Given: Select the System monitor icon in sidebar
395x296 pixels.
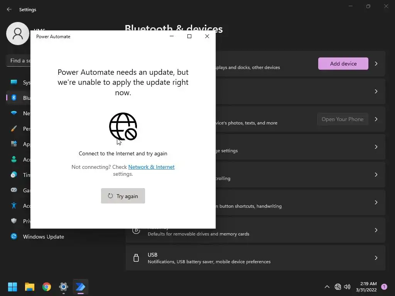Looking at the screenshot, I should (14, 82).
